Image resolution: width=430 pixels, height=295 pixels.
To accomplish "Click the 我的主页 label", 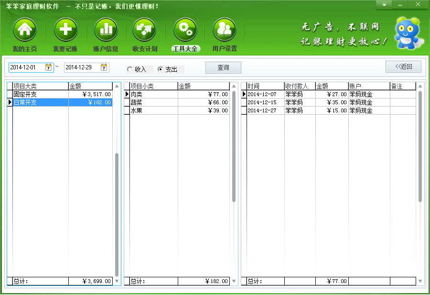I will (x=25, y=49).
